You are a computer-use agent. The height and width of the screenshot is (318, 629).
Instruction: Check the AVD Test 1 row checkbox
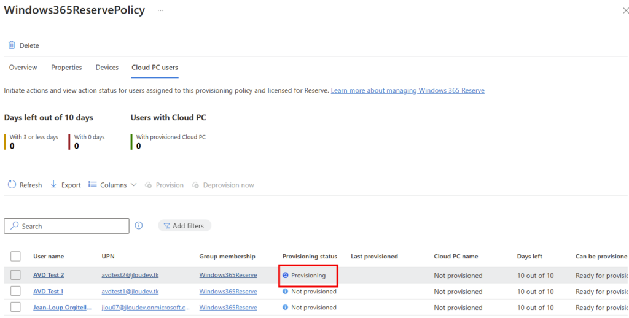[15, 291]
